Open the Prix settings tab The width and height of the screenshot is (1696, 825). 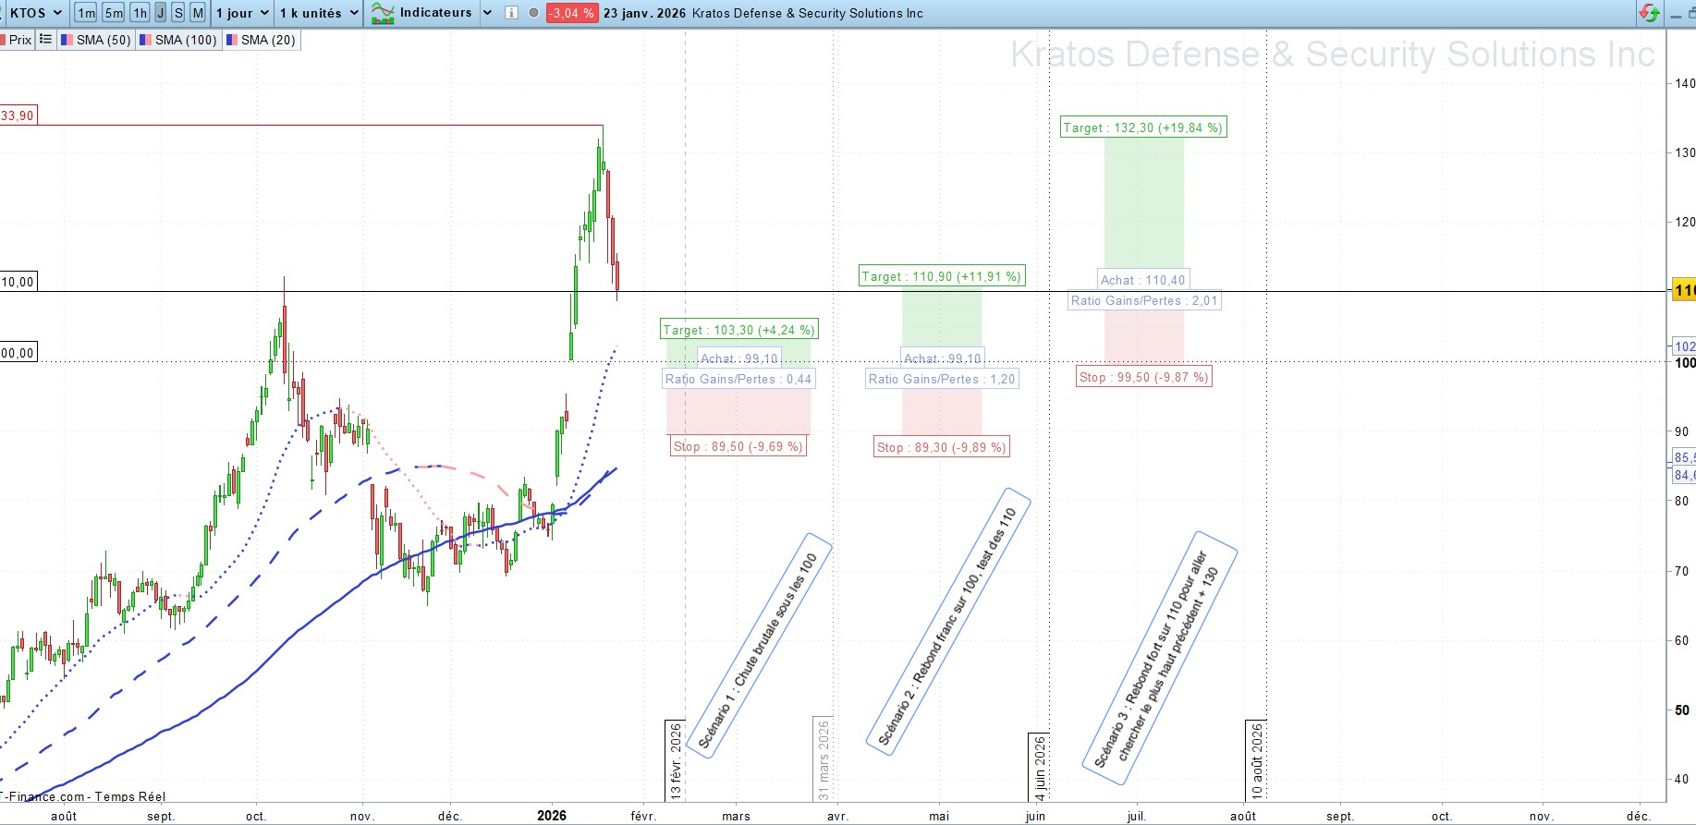click(x=18, y=40)
